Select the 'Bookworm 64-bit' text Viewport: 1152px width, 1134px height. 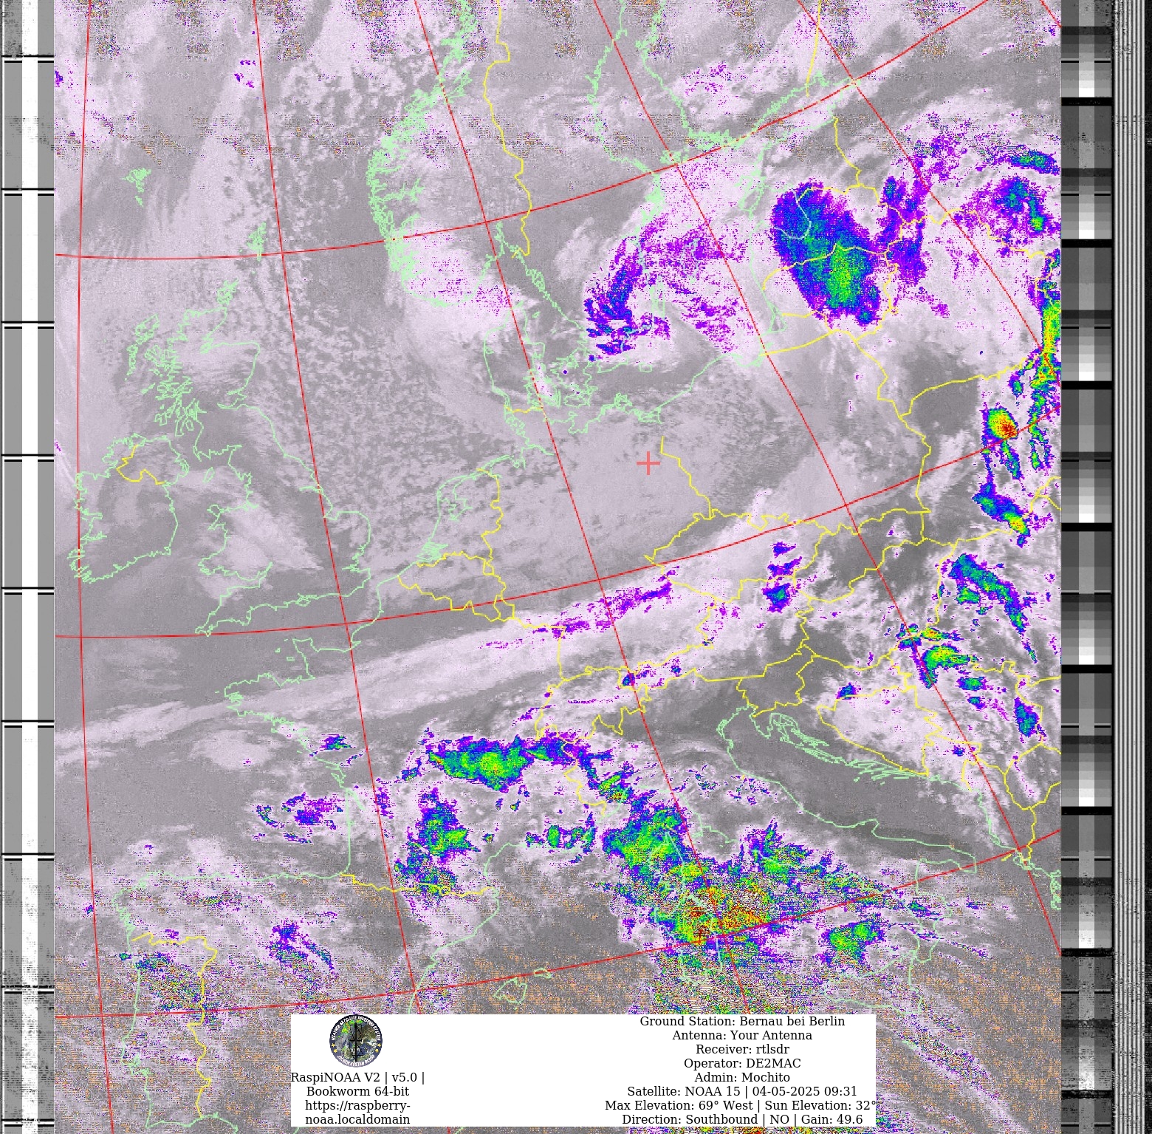357,1091
